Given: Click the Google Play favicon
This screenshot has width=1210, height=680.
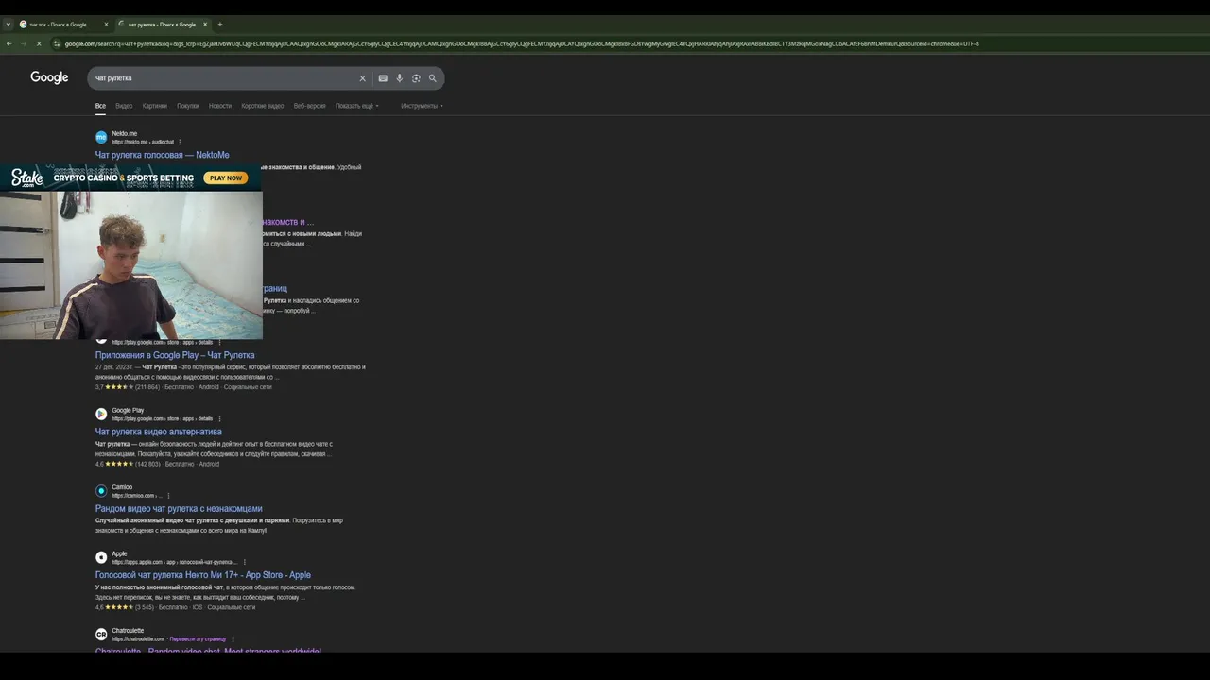Looking at the screenshot, I should pyautogui.click(x=101, y=414).
